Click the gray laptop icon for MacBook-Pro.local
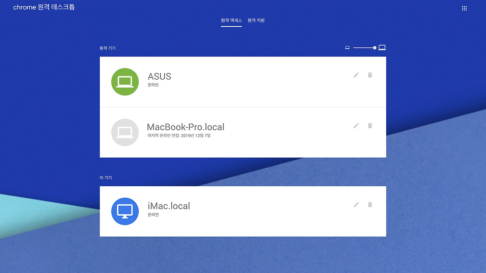Viewport: 486px width, 273px height. [x=125, y=132]
